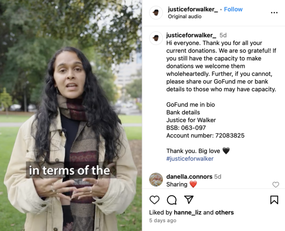Save post with bookmark icon
The width and height of the screenshot is (285, 231).
(274, 200)
